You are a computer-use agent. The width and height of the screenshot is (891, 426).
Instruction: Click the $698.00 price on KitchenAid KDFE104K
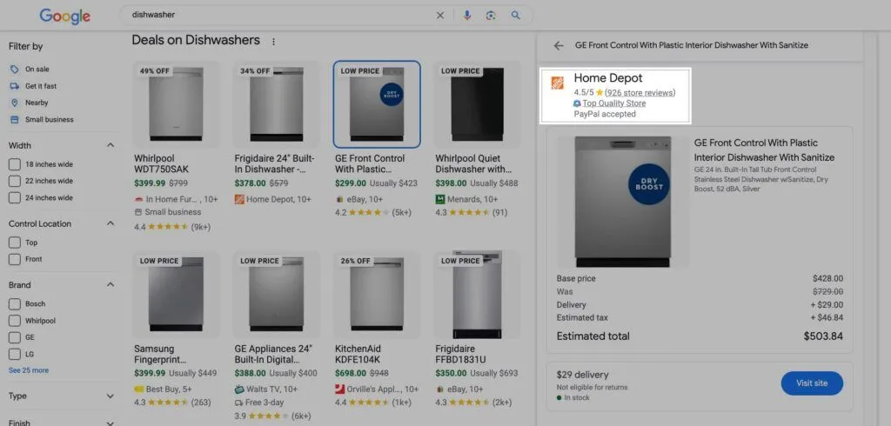(x=351, y=373)
